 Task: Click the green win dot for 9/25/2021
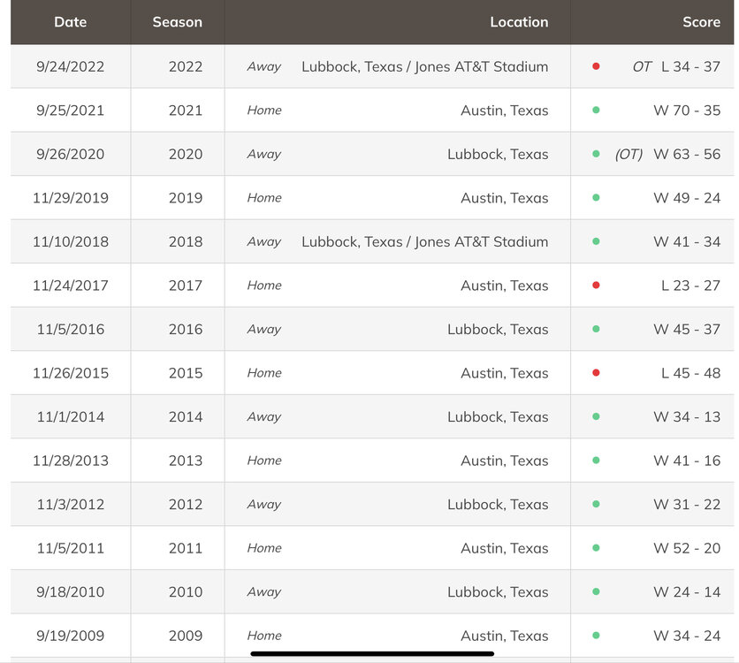point(596,110)
